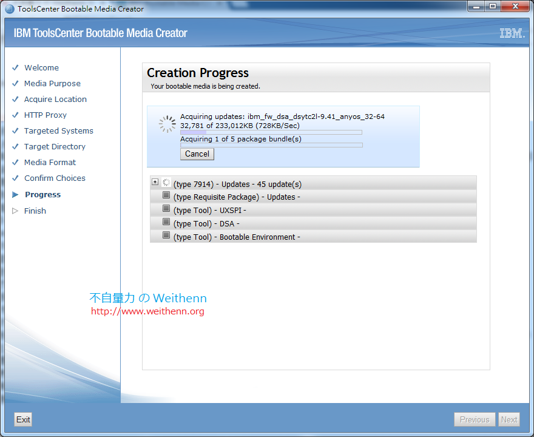Click 'Acquiring updates: ibm_fw_dsa' status text
534x437 pixels.
click(282, 117)
